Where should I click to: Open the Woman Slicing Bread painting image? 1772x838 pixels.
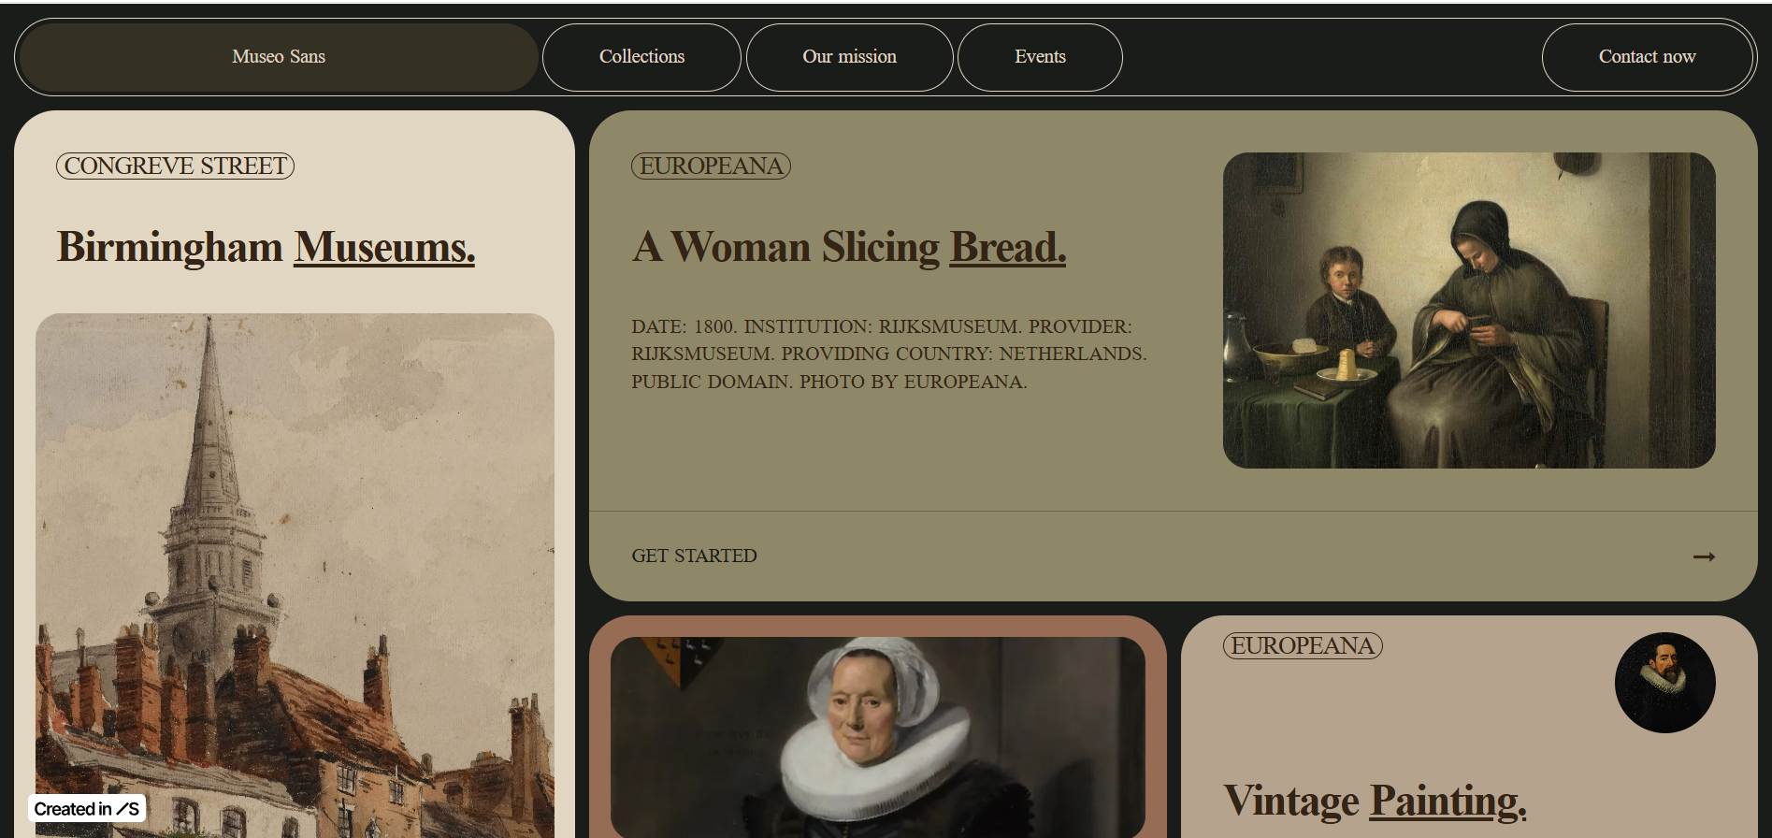[1469, 311]
